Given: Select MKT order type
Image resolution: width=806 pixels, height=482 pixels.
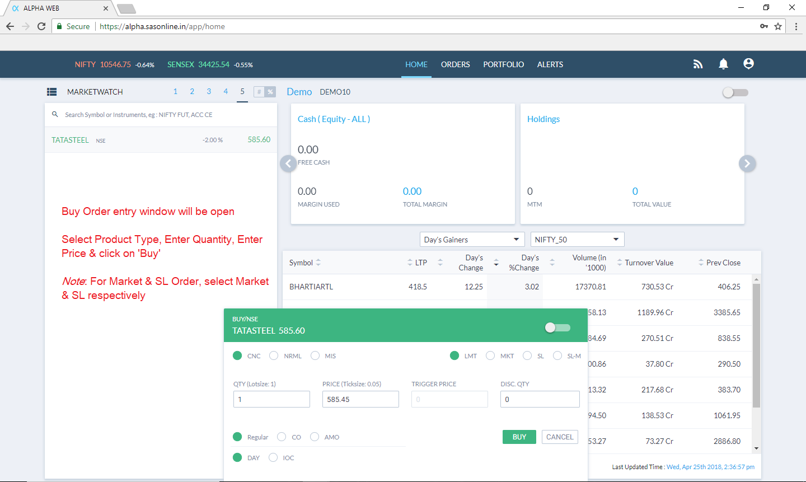Looking at the screenshot, I should pyautogui.click(x=490, y=355).
